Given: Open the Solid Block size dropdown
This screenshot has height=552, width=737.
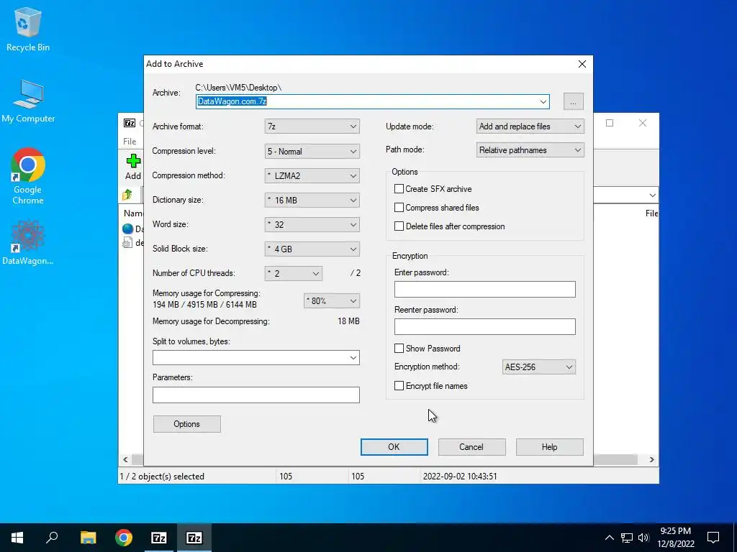Looking at the screenshot, I should click(x=312, y=249).
